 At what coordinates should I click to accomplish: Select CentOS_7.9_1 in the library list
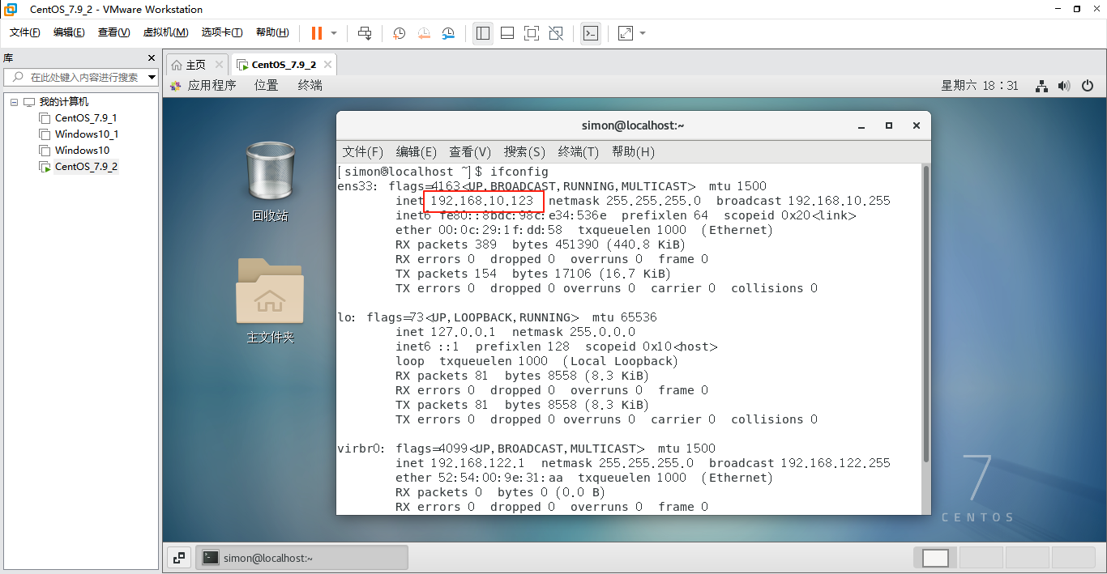(x=83, y=117)
